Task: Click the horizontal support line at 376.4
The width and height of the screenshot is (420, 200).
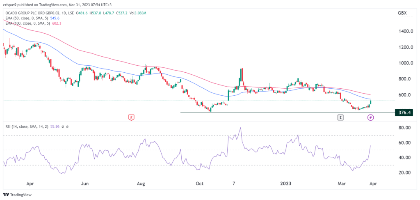Action: tap(288, 113)
